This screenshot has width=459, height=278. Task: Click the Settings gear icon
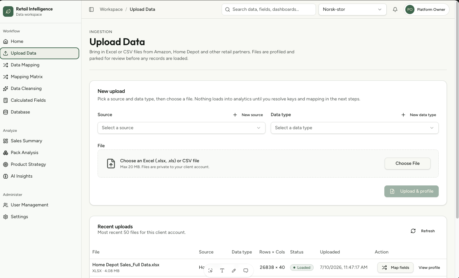pyautogui.click(x=6, y=217)
